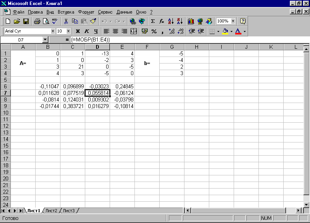This screenshot has height=223, width=310.
Task: Open a file with folder icon
Action: 17,21
